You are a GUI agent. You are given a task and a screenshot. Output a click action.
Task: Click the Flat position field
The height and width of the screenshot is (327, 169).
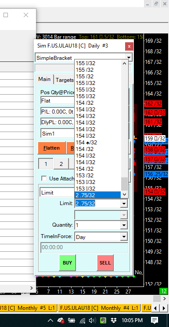58,100
